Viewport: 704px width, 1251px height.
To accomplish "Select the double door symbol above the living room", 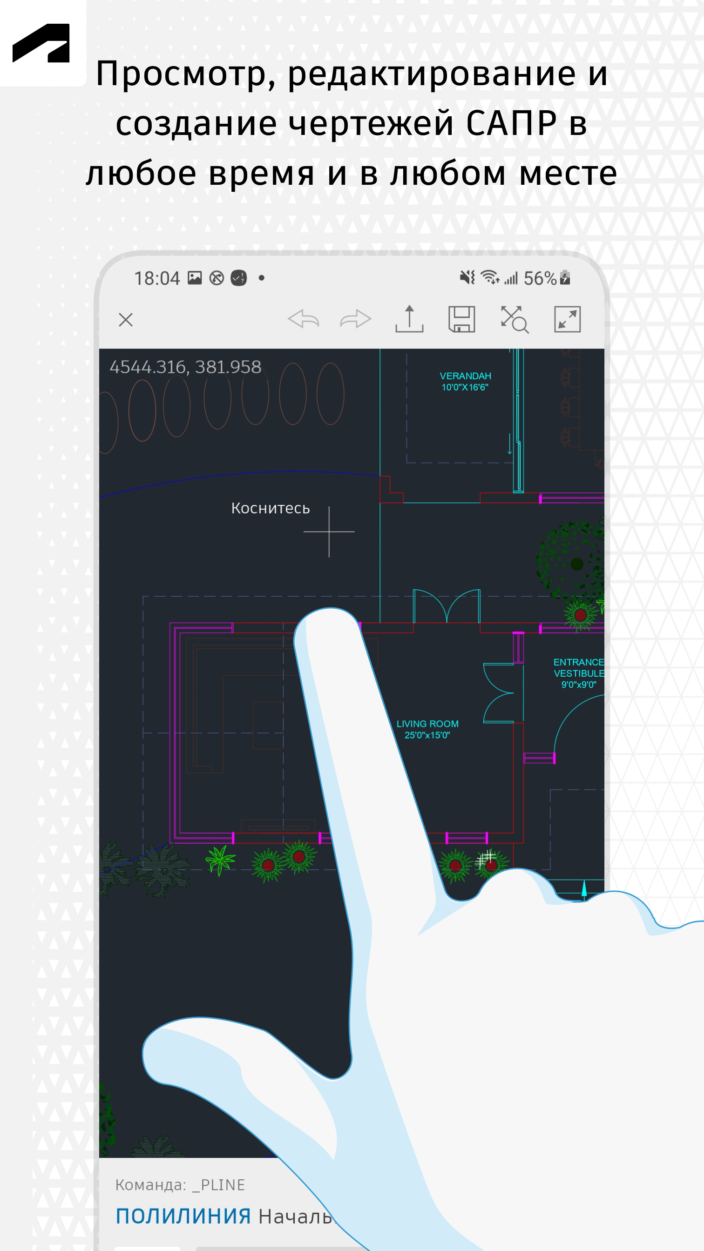I will tap(447, 606).
